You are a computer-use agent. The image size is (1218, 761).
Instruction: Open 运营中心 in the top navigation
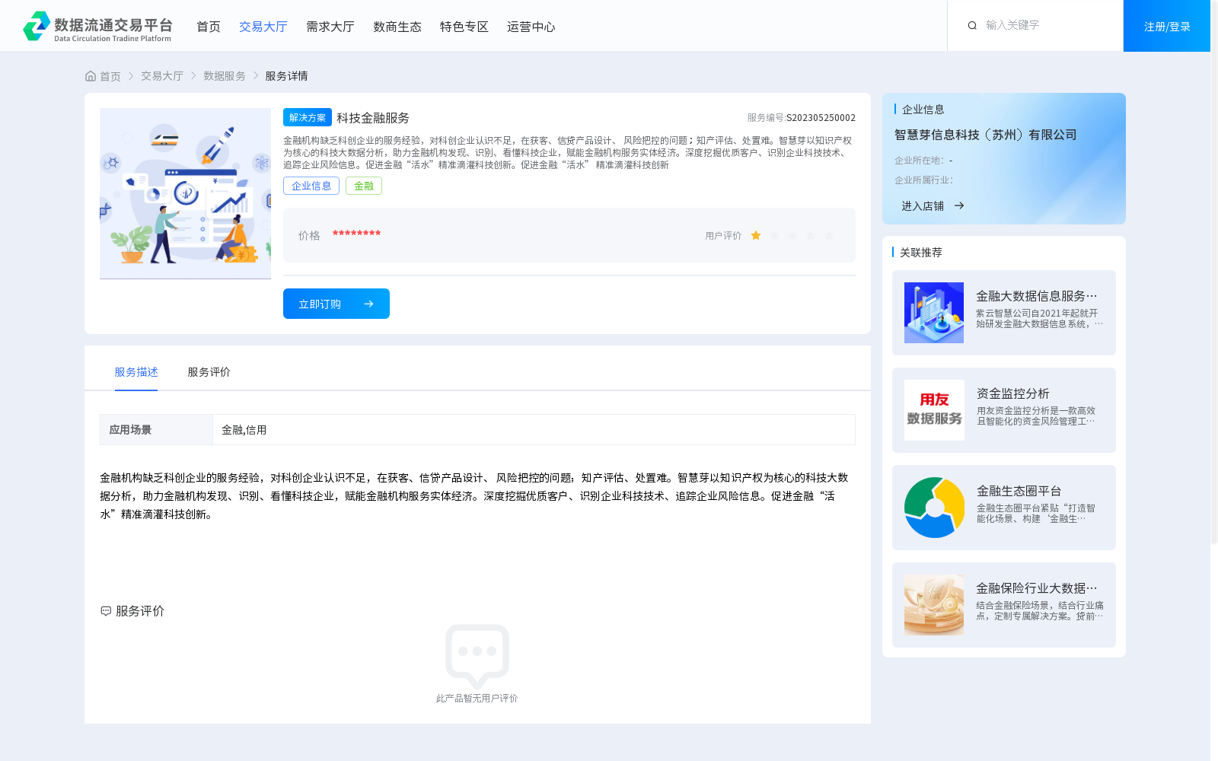[531, 27]
